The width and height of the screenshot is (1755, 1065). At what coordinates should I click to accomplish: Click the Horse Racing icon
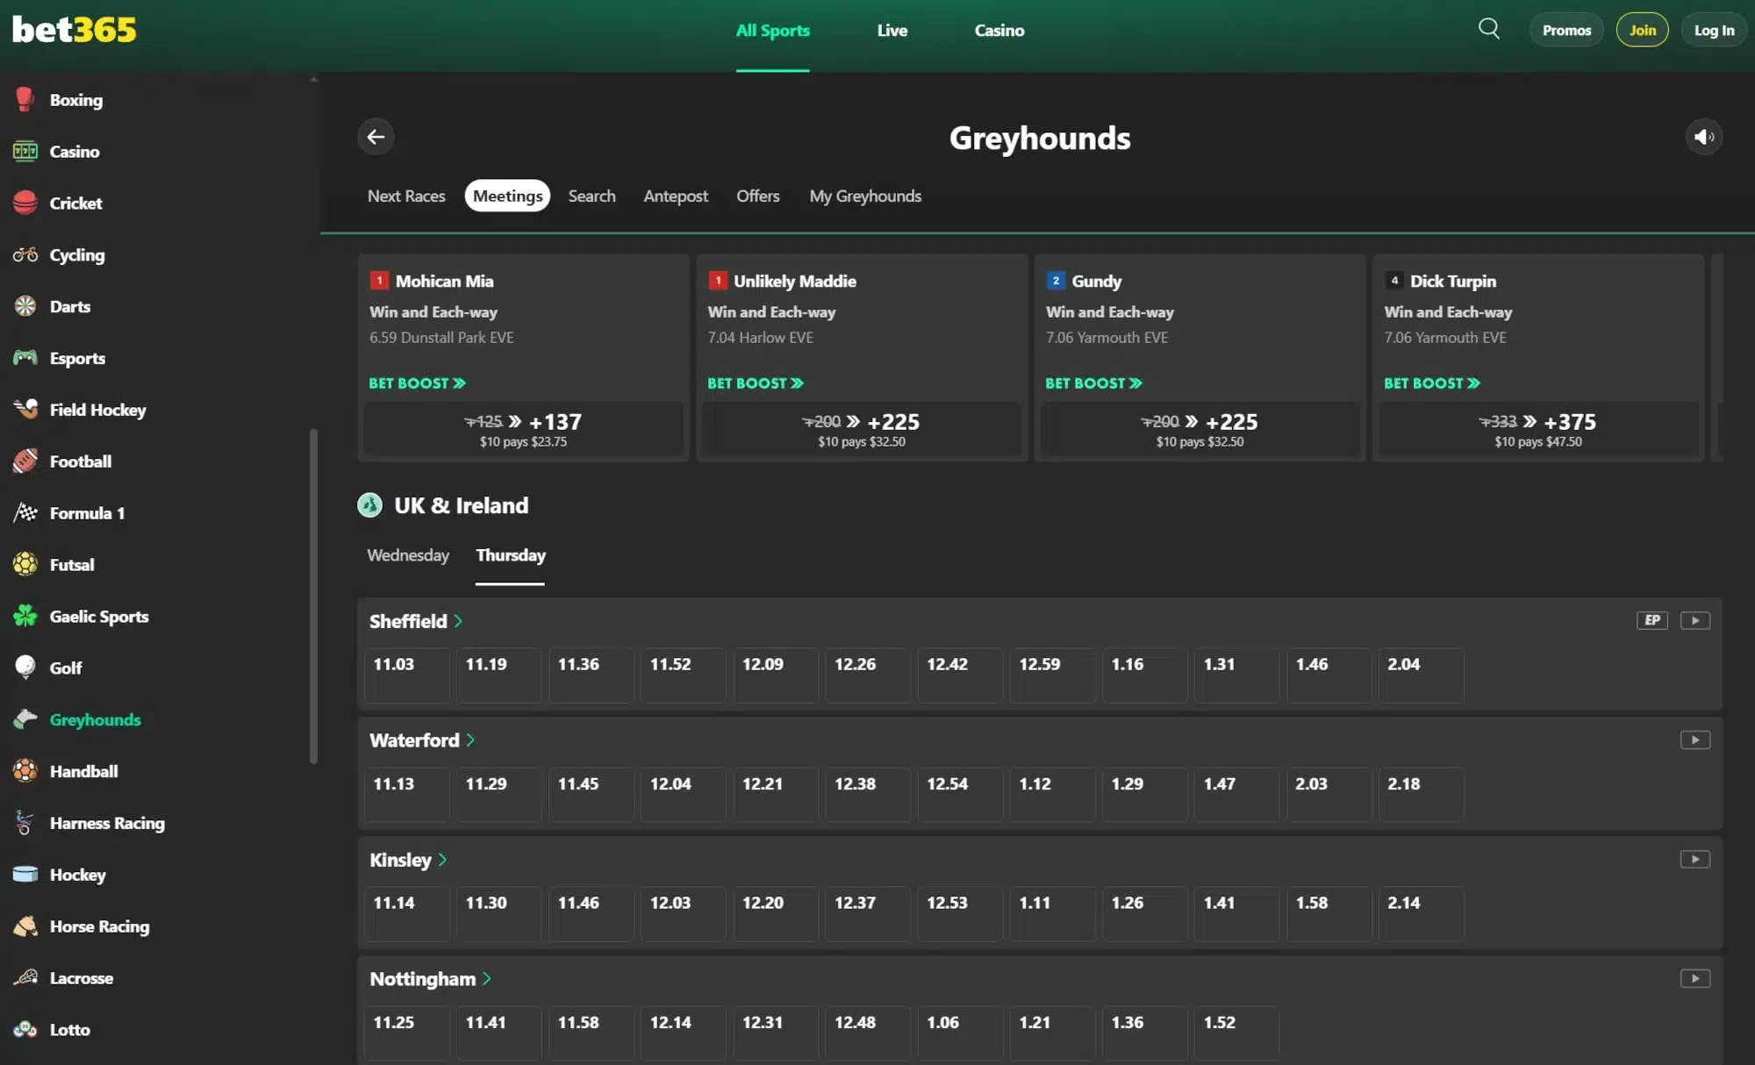[x=25, y=926]
